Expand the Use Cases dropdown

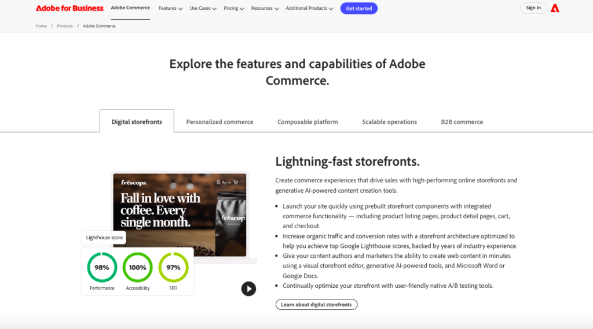click(x=203, y=8)
